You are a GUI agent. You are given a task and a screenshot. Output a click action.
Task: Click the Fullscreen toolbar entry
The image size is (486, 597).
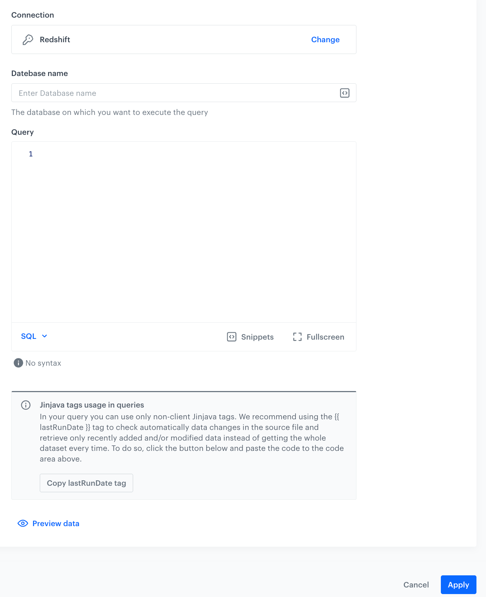(x=325, y=337)
